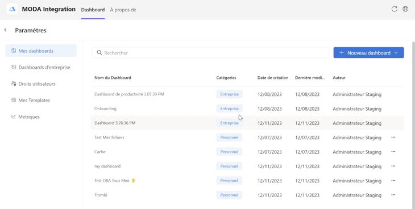
Task: Click Personnel tag on Cache row
Action: coord(229,152)
